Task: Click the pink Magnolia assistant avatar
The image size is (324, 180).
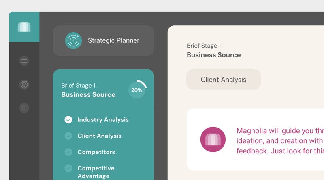Action: [213, 139]
